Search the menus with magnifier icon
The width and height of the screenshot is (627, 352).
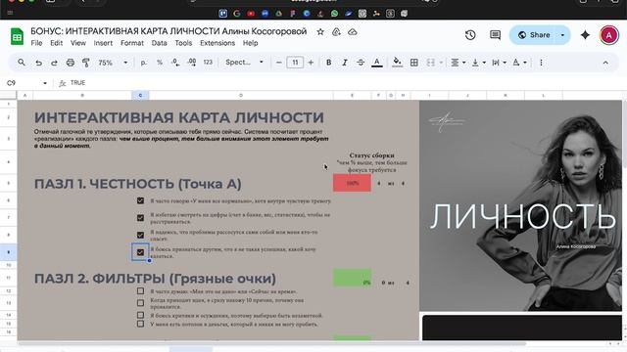click(x=22, y=63)
